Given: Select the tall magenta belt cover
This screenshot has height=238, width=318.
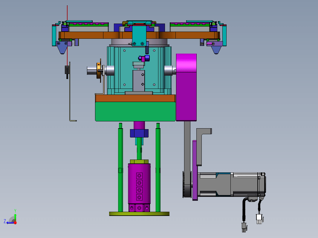Looking at the screenshot, I should point(186,87).
